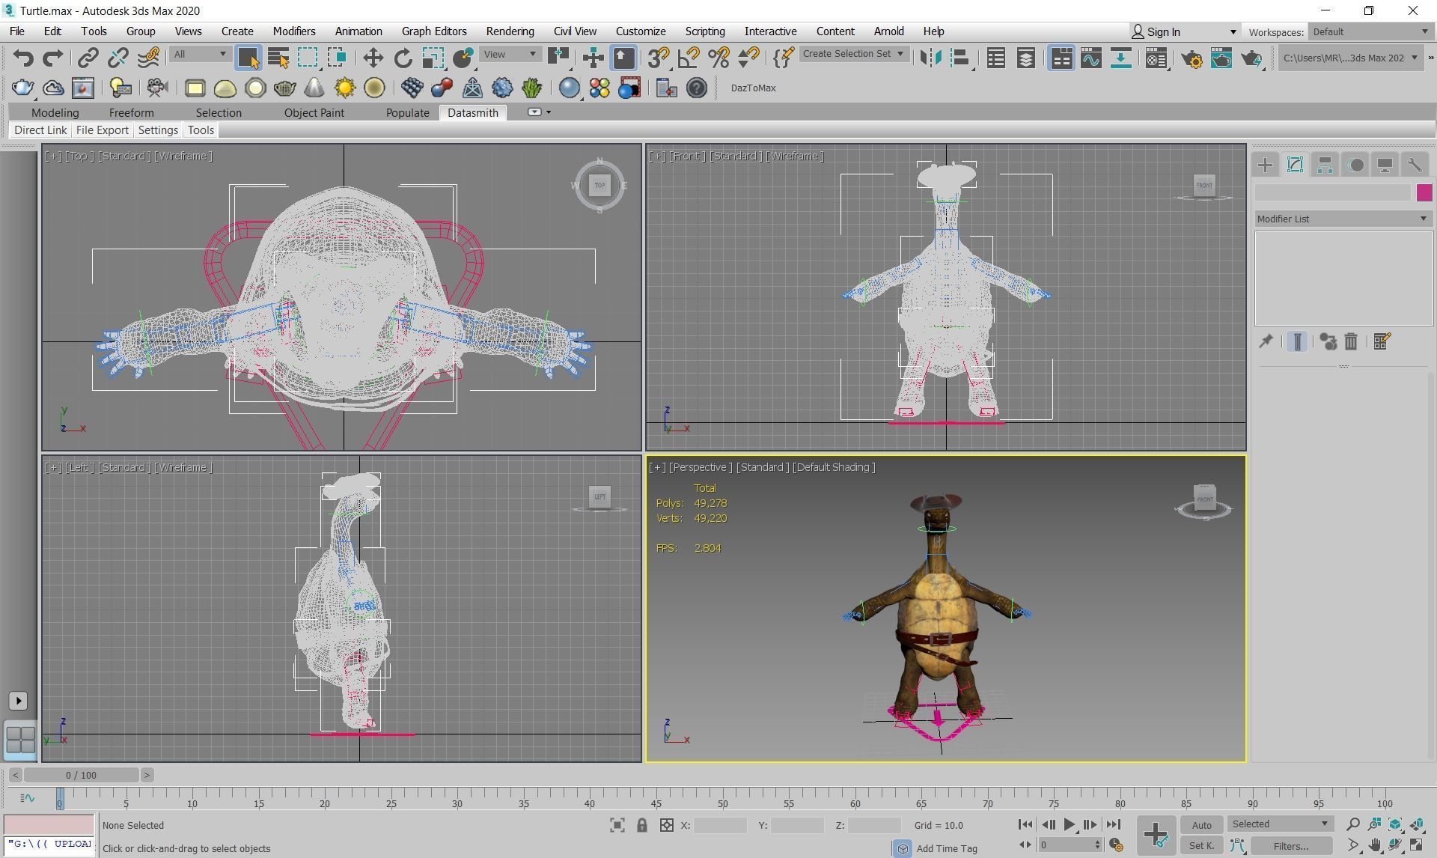Viewport: 1437px width, 858px height.
Task: Switch to the Object Paint ribbon tab
Action: coord(314,112)
